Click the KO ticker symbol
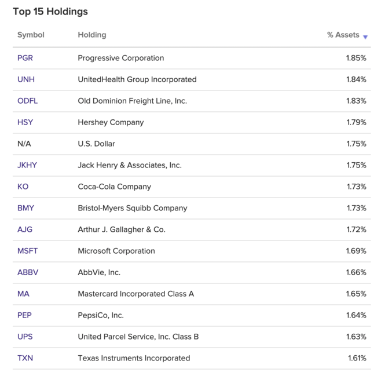Image resolution: width=381 pixels, height=372 pixels. tap(23, 187)
